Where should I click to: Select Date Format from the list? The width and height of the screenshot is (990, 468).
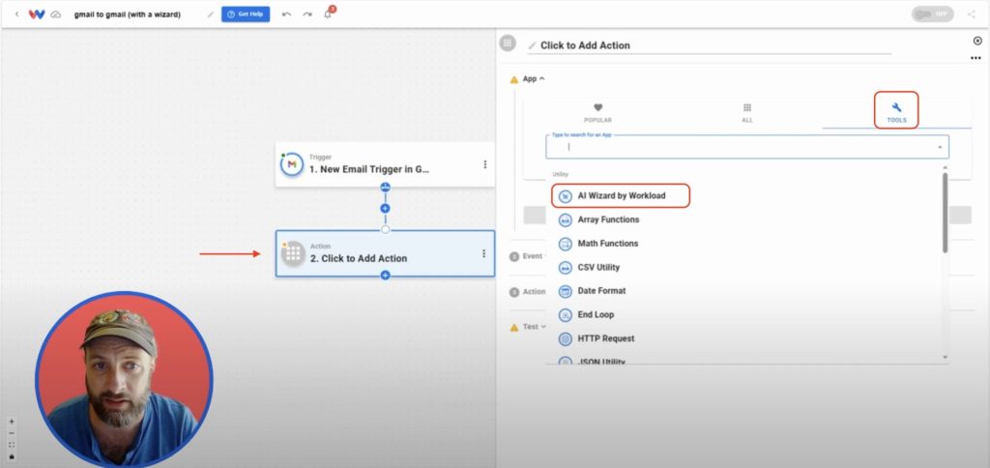[x=601, y=290]
